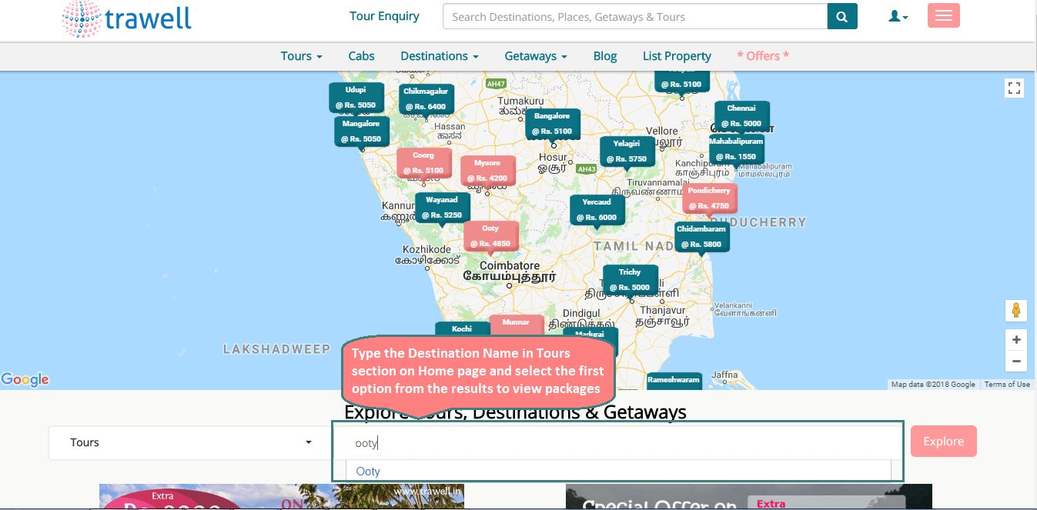Image resolution: width=1037 pixels, height=510 pixels.
Task: Click the trawell logo
Action: [127, 18]
